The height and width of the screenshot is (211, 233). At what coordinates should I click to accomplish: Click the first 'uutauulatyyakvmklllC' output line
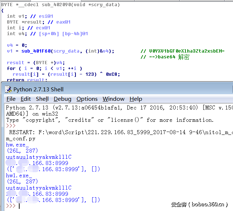coord(38,157)
